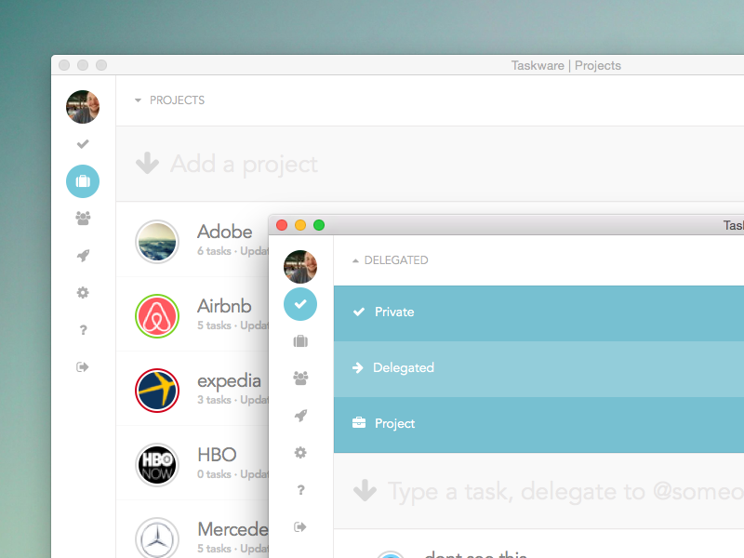Click logout icon in front window sidebar
This screenshot has width=744, height=558.
tap(300, 526)
